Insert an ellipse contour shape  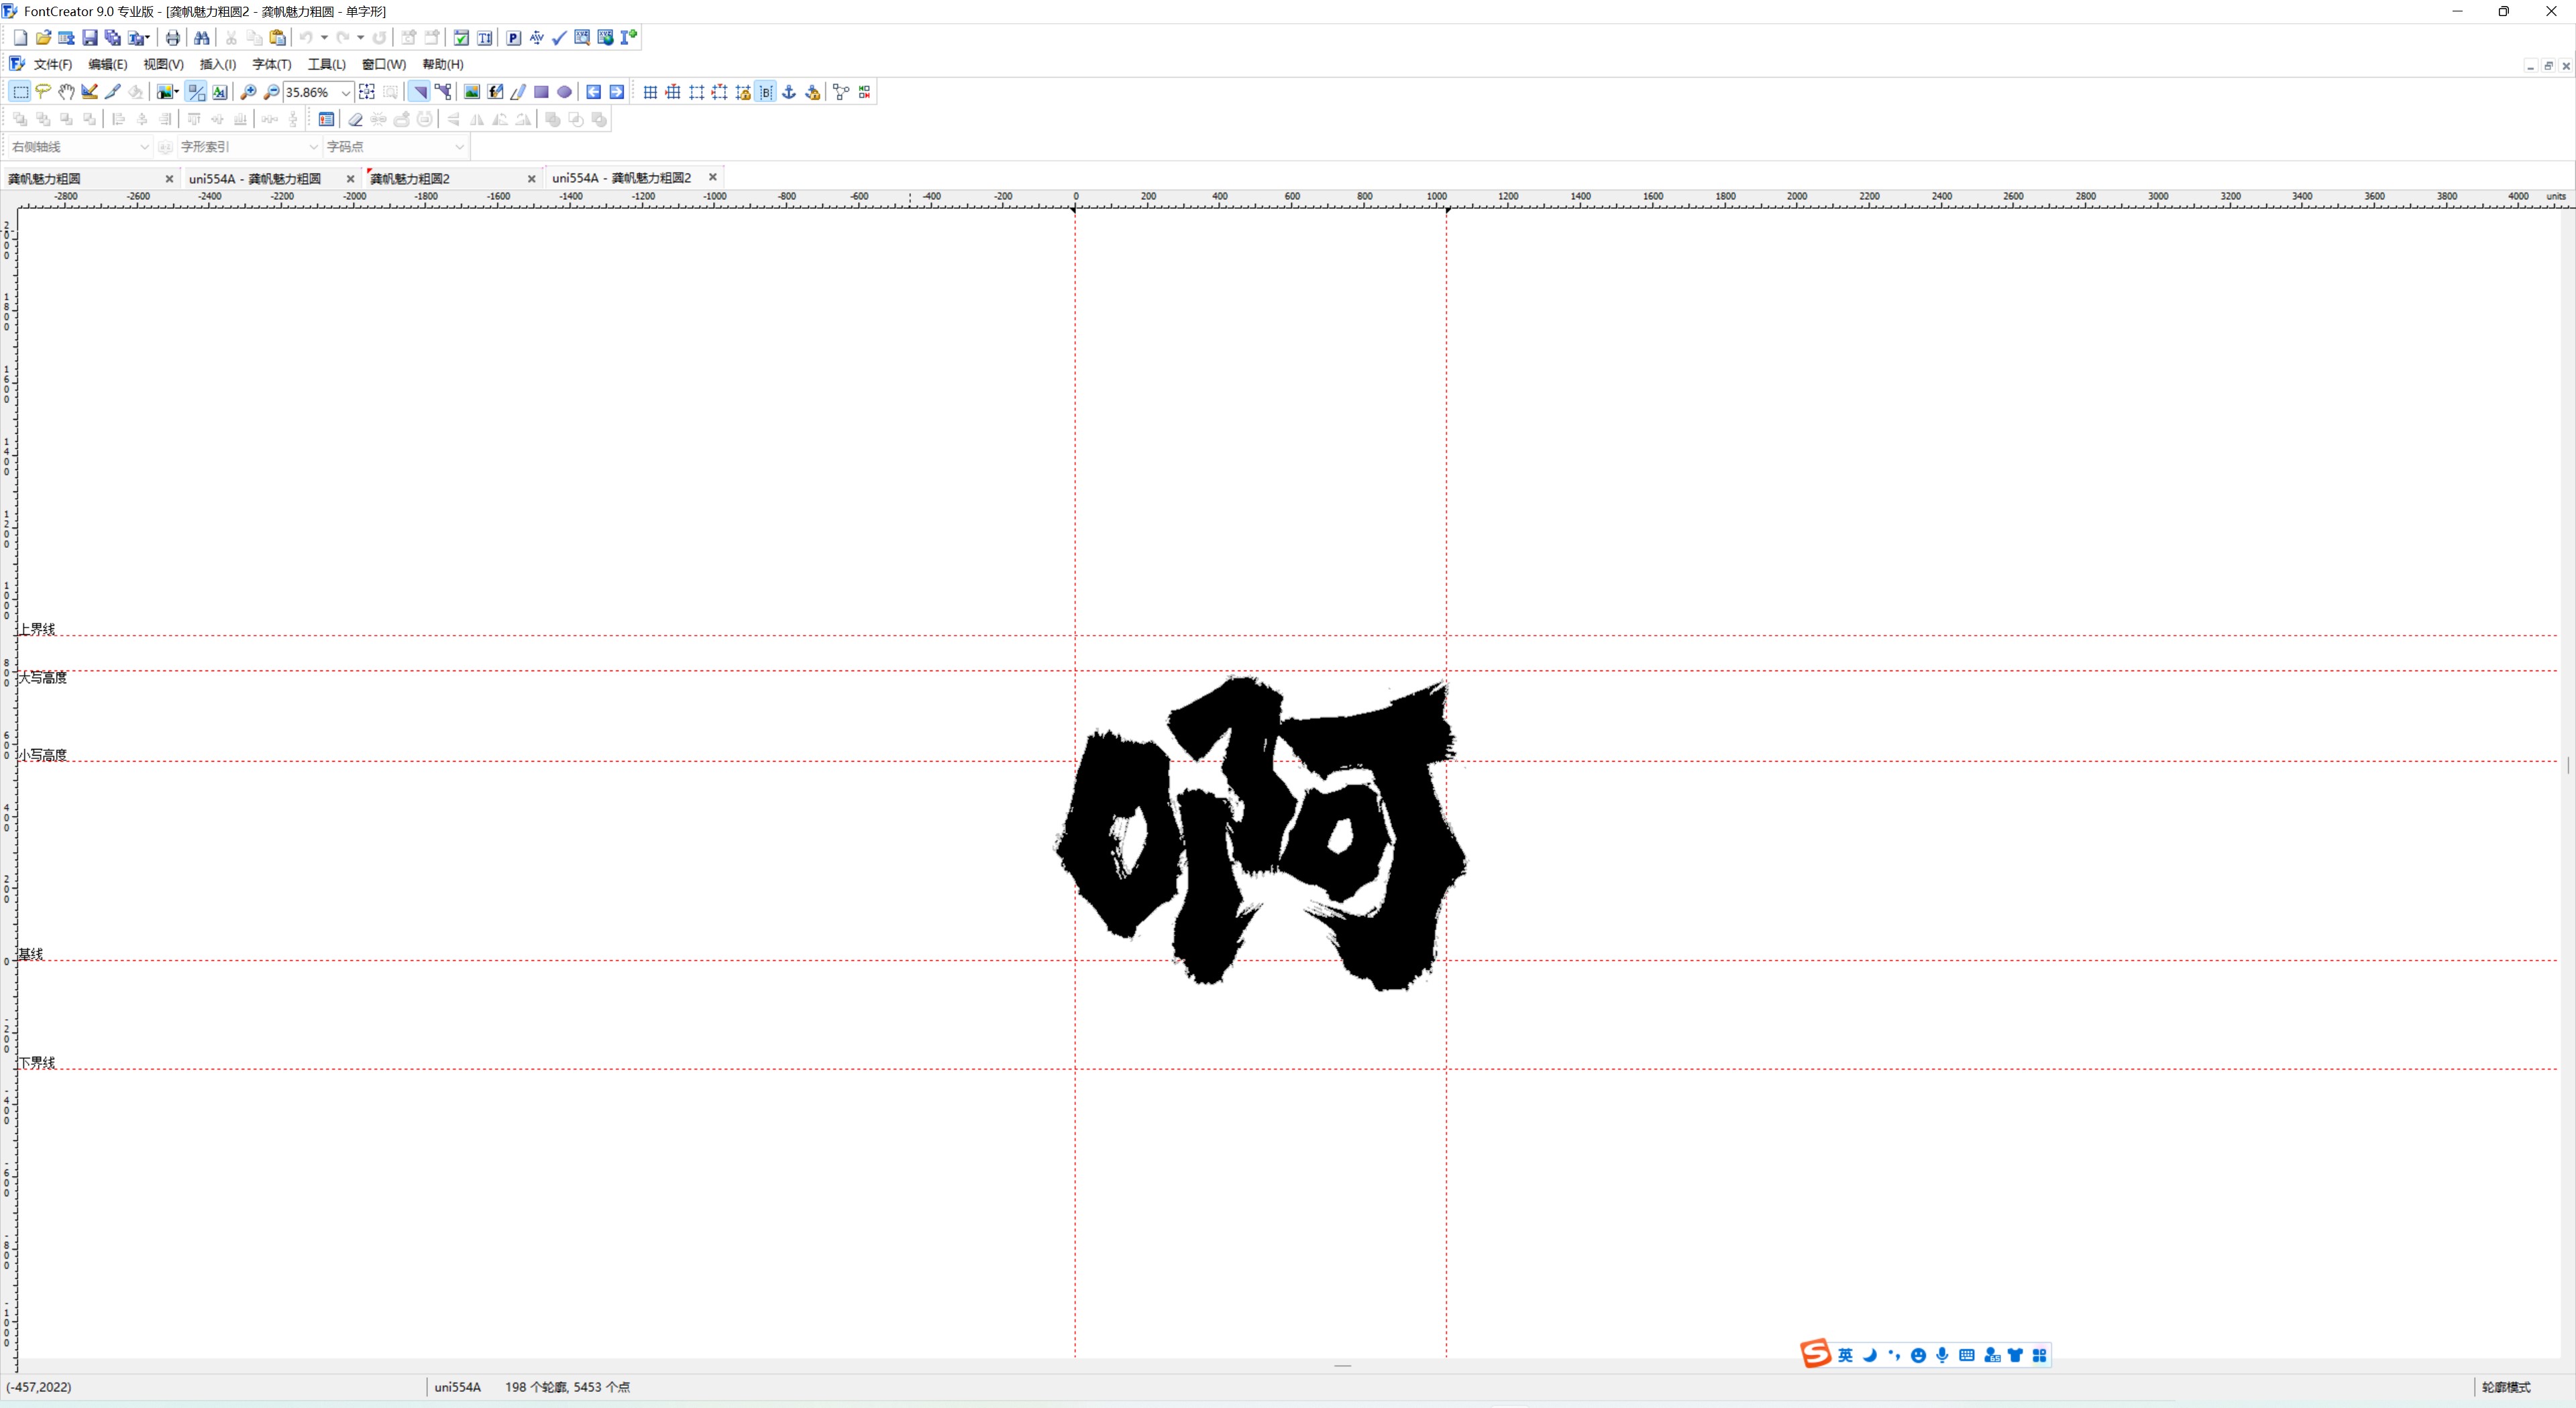(564, 92)
